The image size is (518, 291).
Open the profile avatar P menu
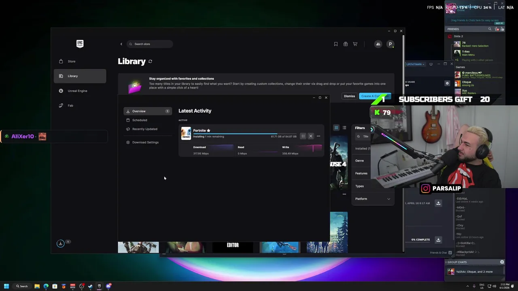click(390, 44)
